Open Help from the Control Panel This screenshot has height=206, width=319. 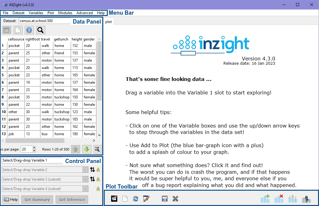(10, 200)
